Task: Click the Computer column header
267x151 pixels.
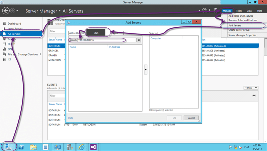Action: point(156,38)
